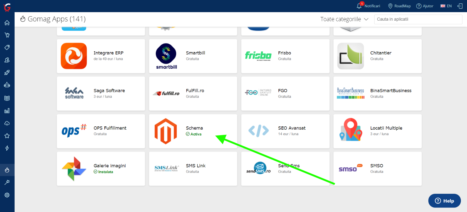Open the Schema app title
467x212 pixels.
tap(194, 128)
